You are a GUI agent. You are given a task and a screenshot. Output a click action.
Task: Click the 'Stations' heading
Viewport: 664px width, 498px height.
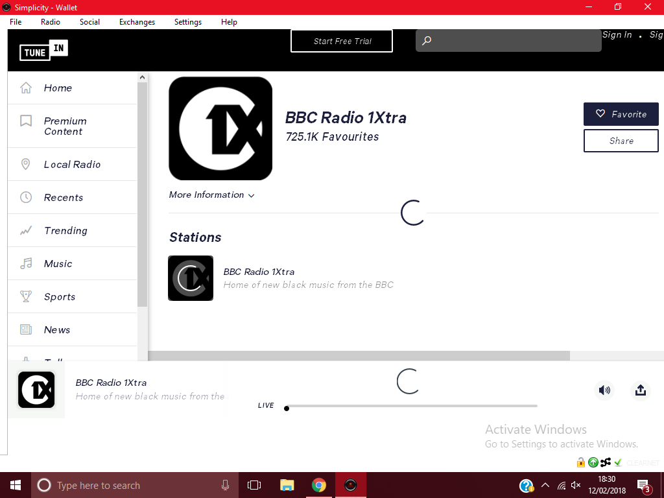click(195, 237)
